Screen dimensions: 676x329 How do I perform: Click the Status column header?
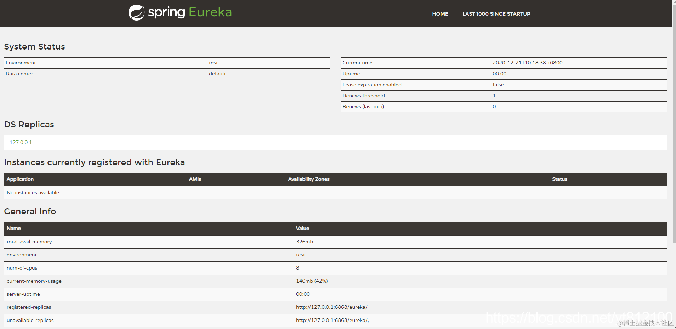[x=559, y=179]
